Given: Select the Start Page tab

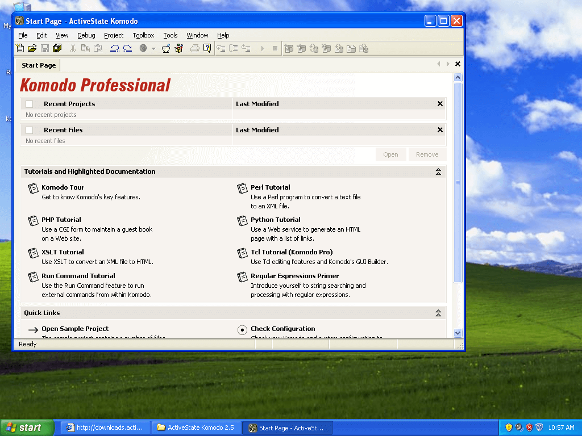Looking at the screenshot, I should [39, 65].
